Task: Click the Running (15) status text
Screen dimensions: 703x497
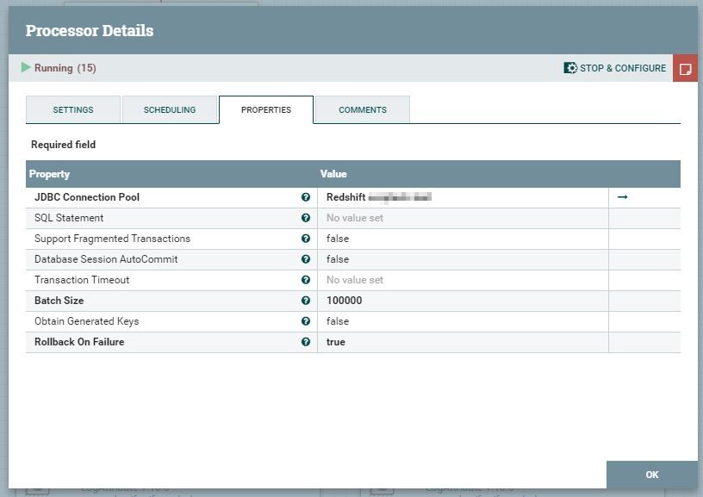Action: tap(65, 68)
